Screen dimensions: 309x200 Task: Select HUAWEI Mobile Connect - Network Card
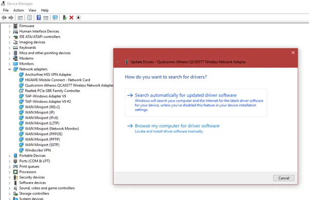57,80
